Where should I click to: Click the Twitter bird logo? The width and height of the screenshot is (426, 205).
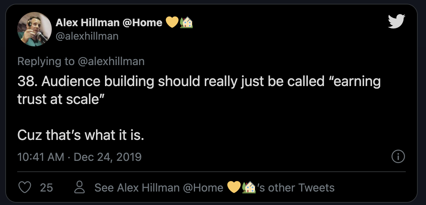point(396,22)
